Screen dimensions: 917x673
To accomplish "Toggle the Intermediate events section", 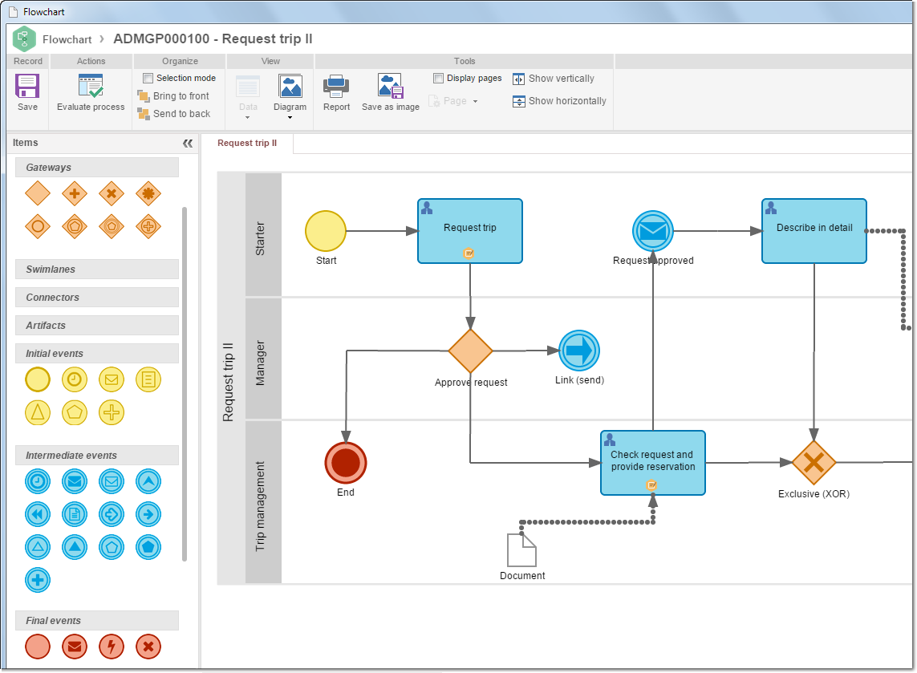I will [x=96, y=455].
